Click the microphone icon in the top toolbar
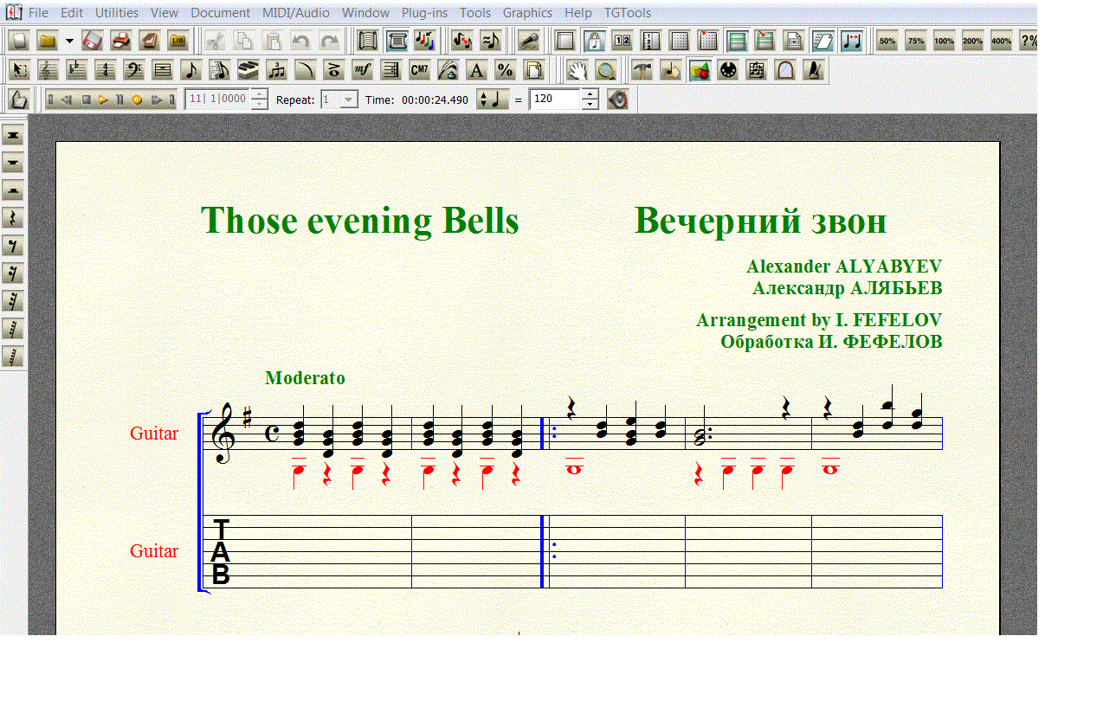This screenshot has height=707, width=1103. point(529,41)
